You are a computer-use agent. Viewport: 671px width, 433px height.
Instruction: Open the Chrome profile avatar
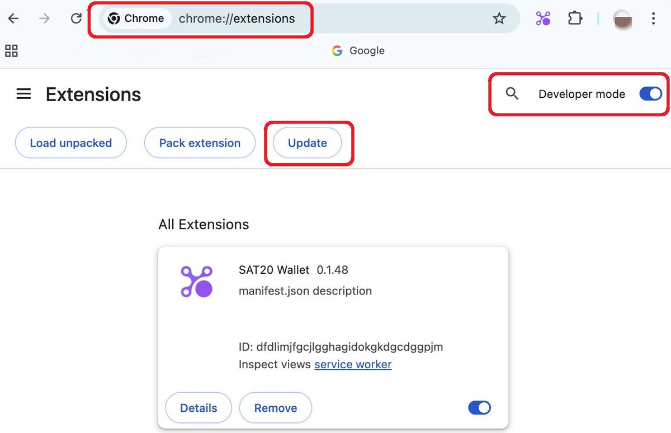click(622, 19)
